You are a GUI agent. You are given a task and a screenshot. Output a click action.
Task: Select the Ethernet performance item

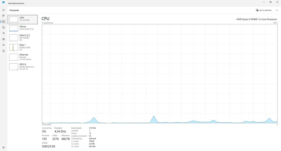tap(23, 57)
